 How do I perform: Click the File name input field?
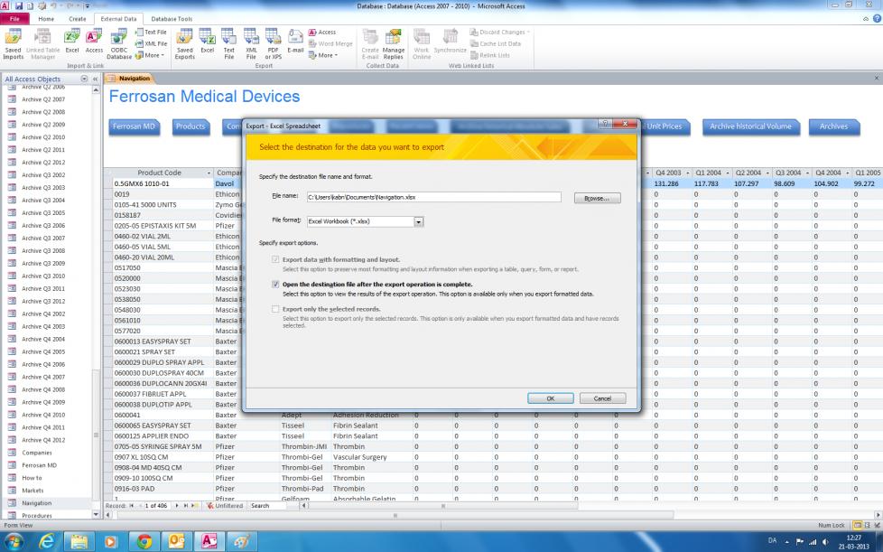(x=433, y=197)
